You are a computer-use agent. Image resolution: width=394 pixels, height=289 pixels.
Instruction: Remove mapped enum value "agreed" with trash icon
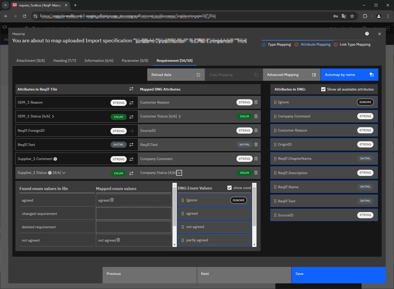tap(112, 200)
